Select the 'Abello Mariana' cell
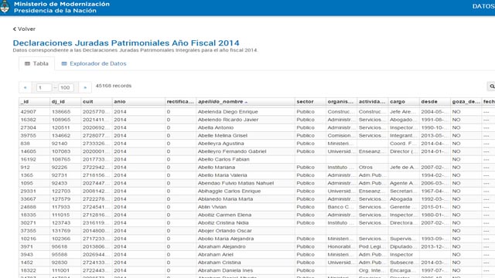Image resolution: width=495 pixels, height=278 pixels. [x=246, y=168]
